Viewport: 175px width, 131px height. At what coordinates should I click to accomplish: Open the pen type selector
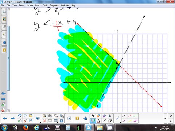pos(118,118)
